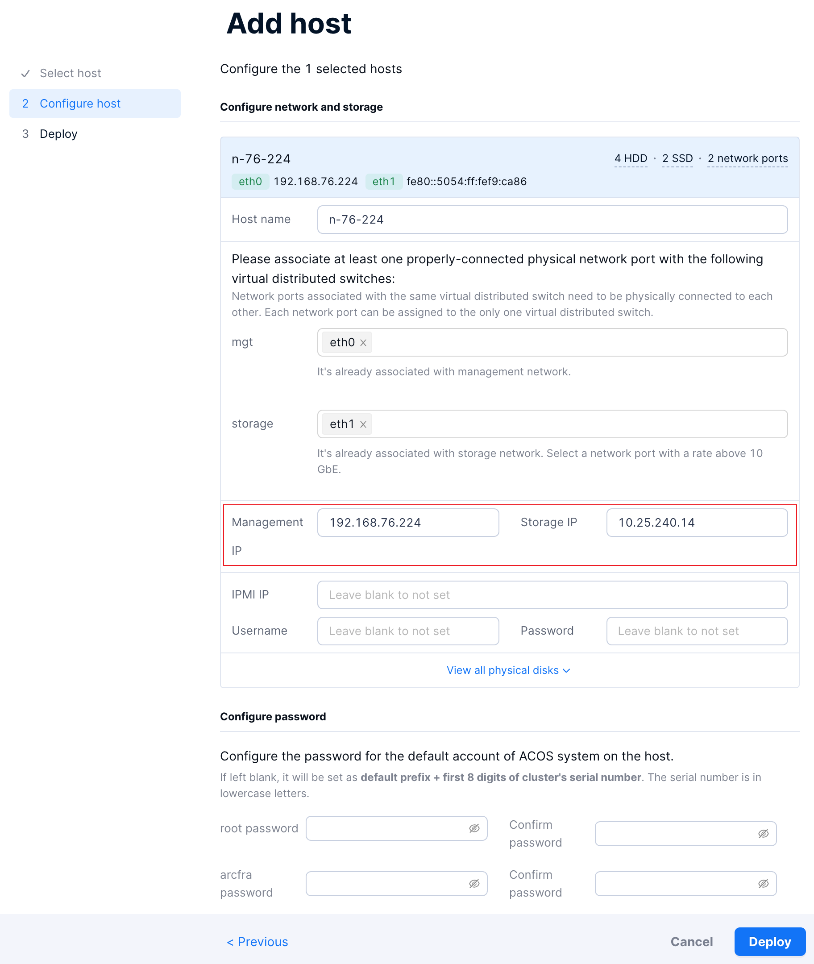The width and height of the screenshot is (814, 964).
Task: Go back with Previous link
Action: point(257,941)
